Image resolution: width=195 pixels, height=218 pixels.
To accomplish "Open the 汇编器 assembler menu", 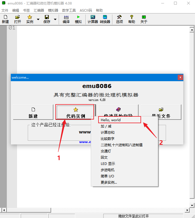I will (x=39, y=11).
